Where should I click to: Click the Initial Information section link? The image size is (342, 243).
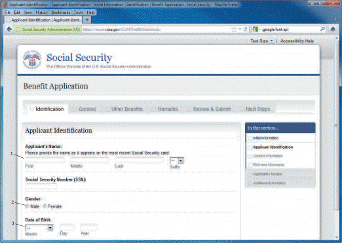point(265,138)
